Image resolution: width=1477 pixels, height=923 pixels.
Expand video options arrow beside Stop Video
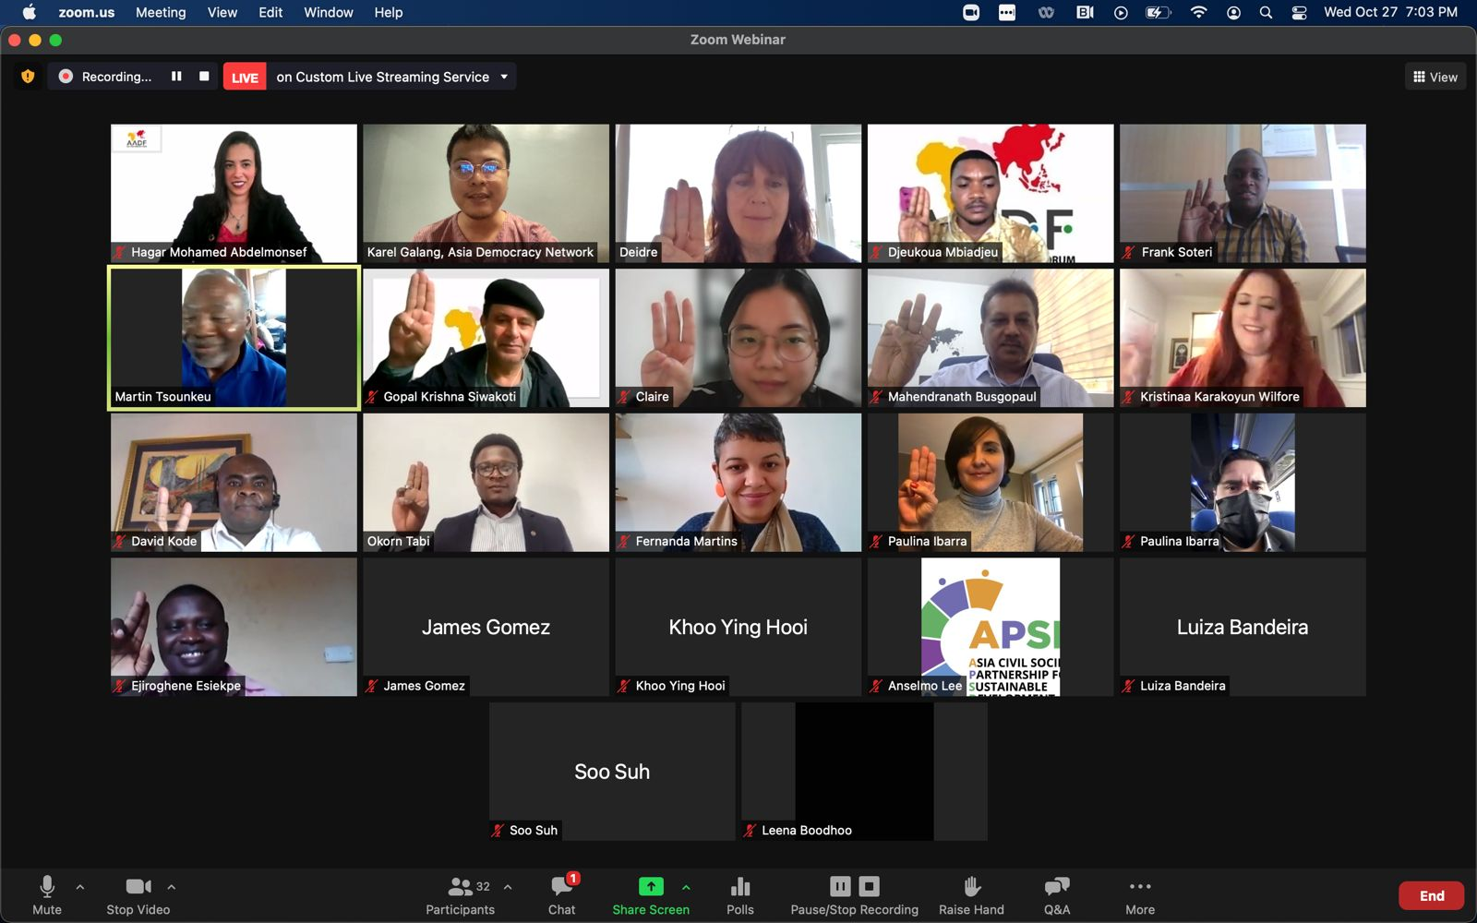[x=172, y=887]
